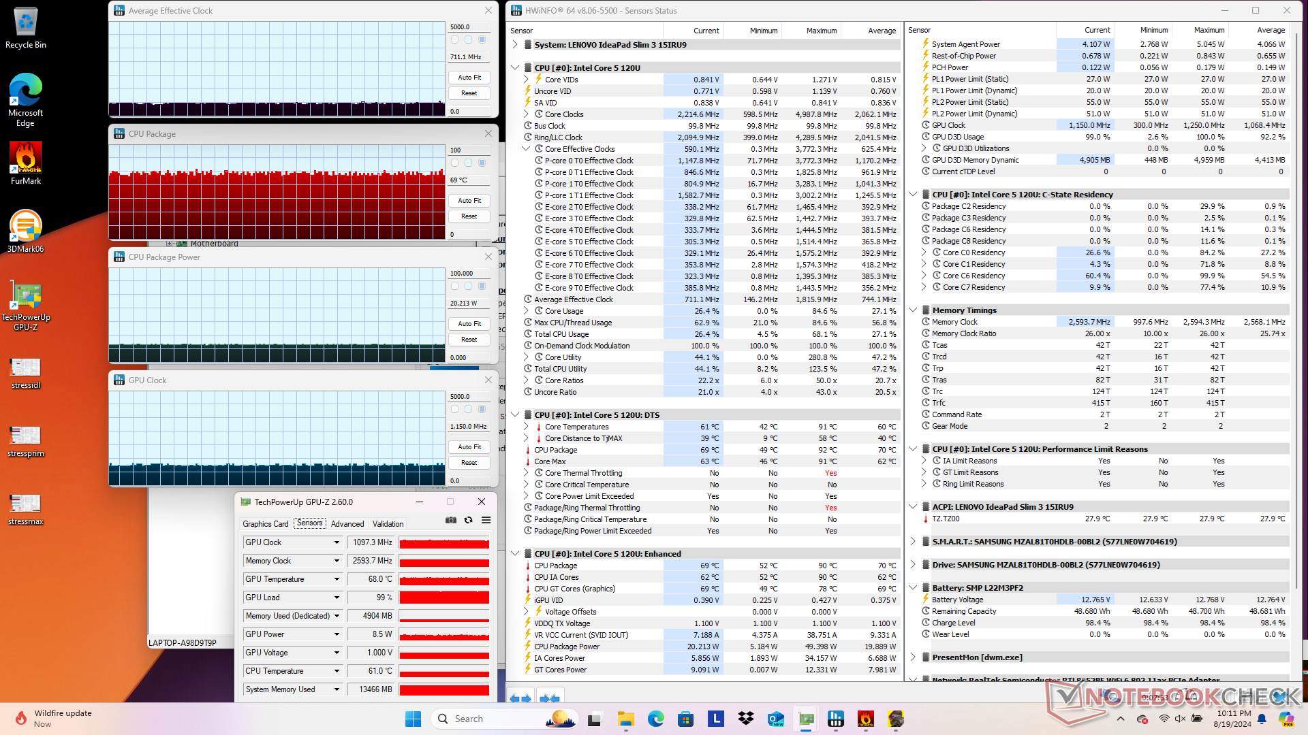Click the GPU-Z refresh icon
Viewport: 1308px width, 735px height.
[x=468, y=520]
